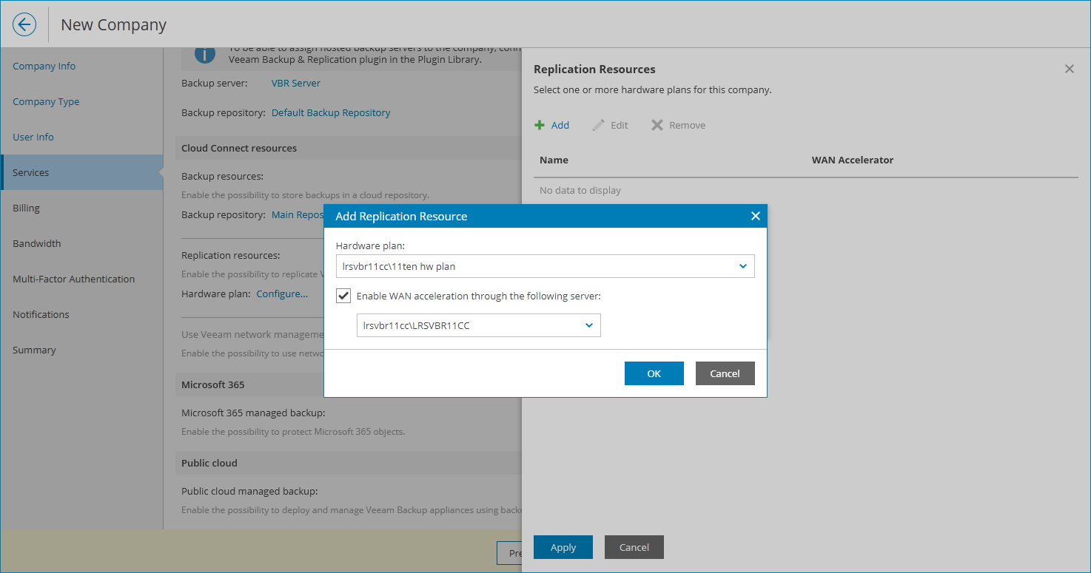Viewport: 1091px width, 573px height.
Task: Click Configure next to Hardware plan
Action: click(282, 294)
